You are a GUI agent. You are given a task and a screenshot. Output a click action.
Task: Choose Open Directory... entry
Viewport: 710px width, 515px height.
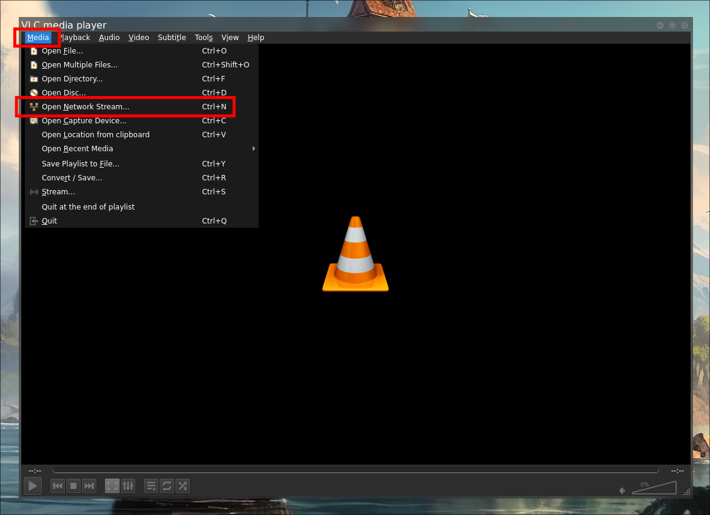click(x=142, y=79)
